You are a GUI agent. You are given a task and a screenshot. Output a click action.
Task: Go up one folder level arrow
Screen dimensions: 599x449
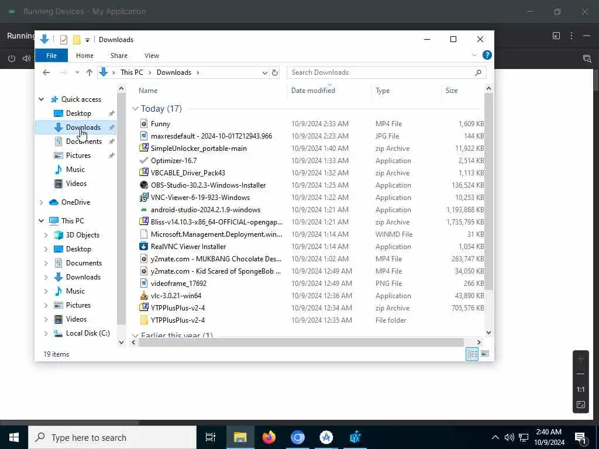pos(89,72)
